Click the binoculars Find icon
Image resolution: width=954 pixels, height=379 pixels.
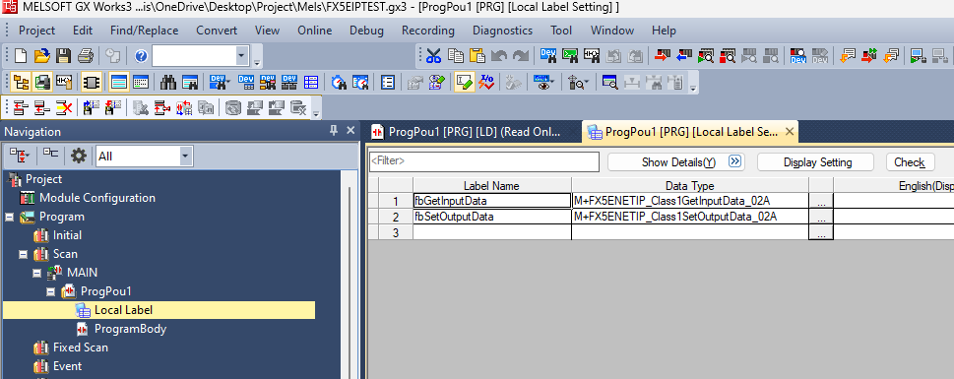tap(168, 82)
